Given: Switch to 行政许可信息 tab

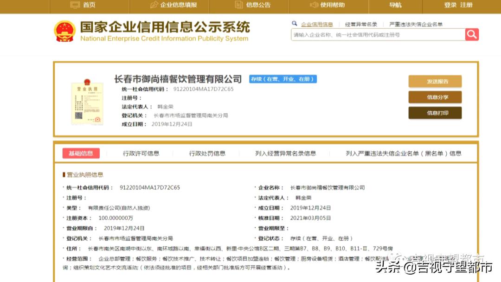Looking at the screenshot, I should (141, 154).
